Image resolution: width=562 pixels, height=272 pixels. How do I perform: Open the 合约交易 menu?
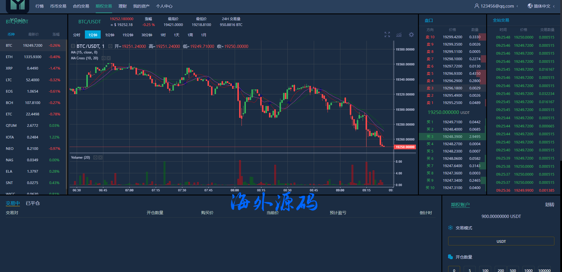pyautogui.click(x=81, y=6)
